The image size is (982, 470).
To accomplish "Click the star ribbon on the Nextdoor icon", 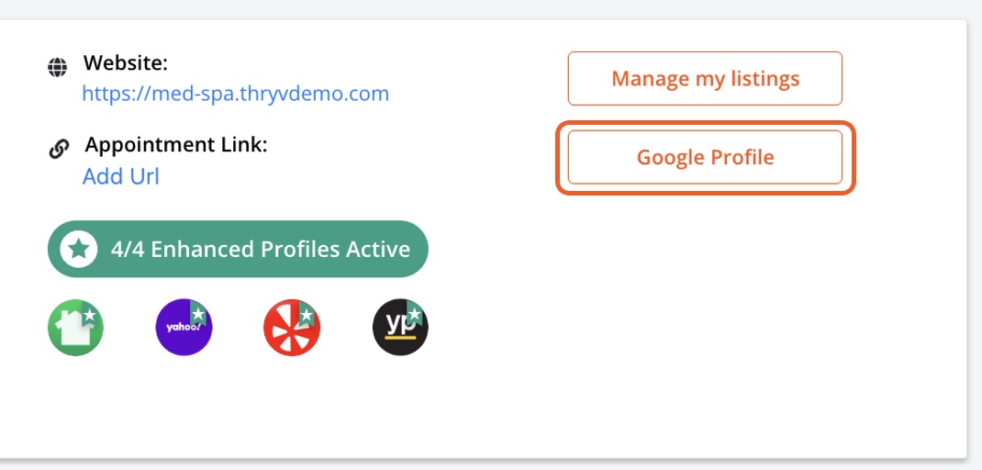I will pos(90,315).
